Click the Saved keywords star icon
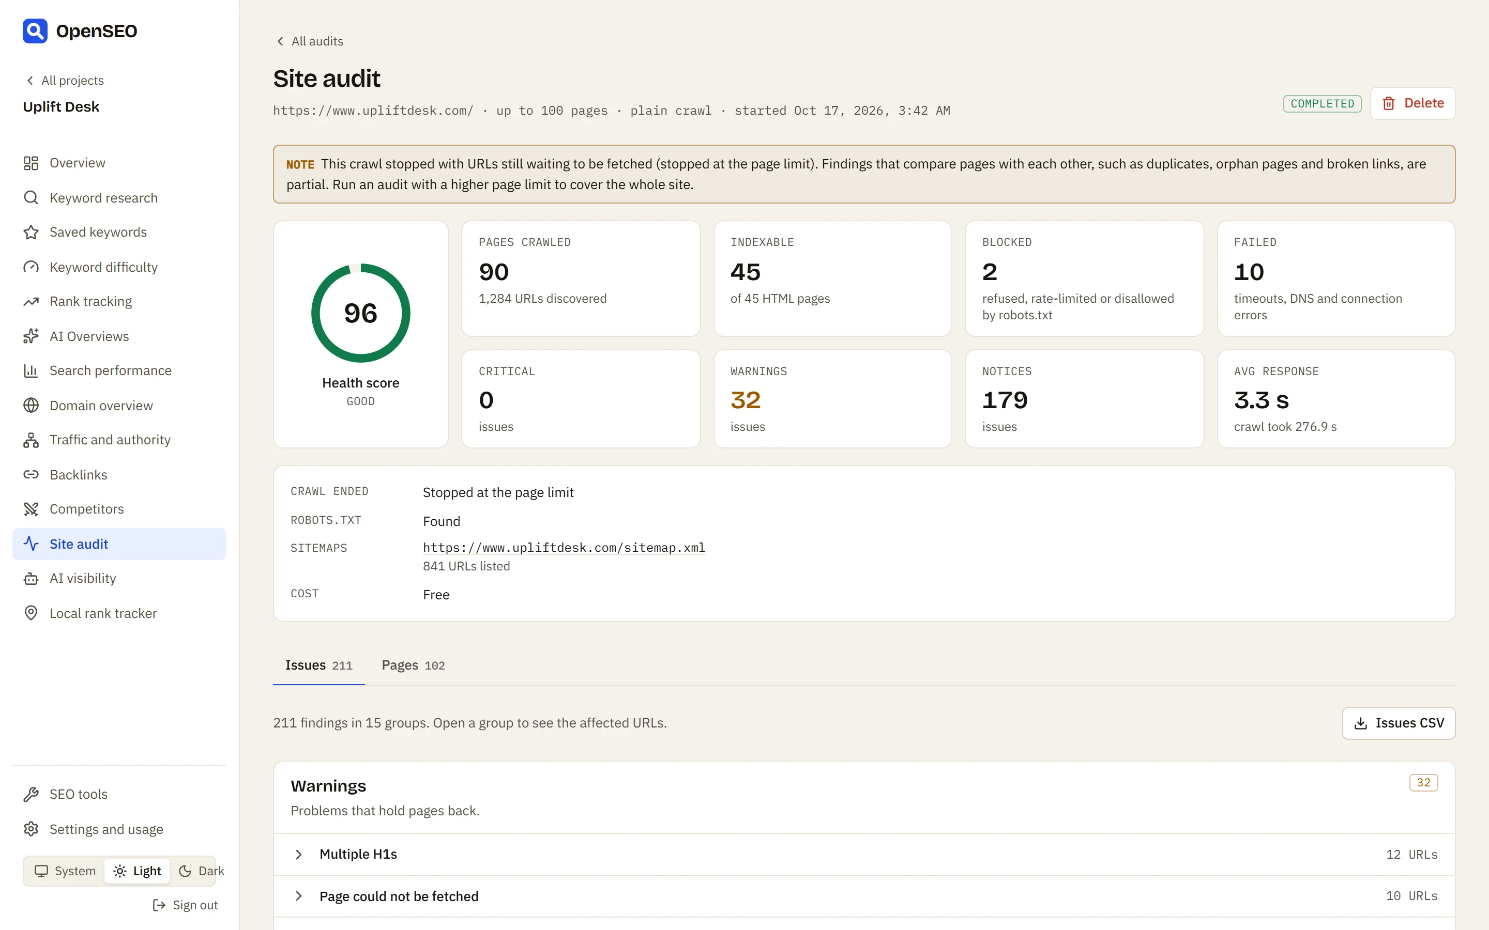This screenshot has width=1489, height=930. [31, 232]
